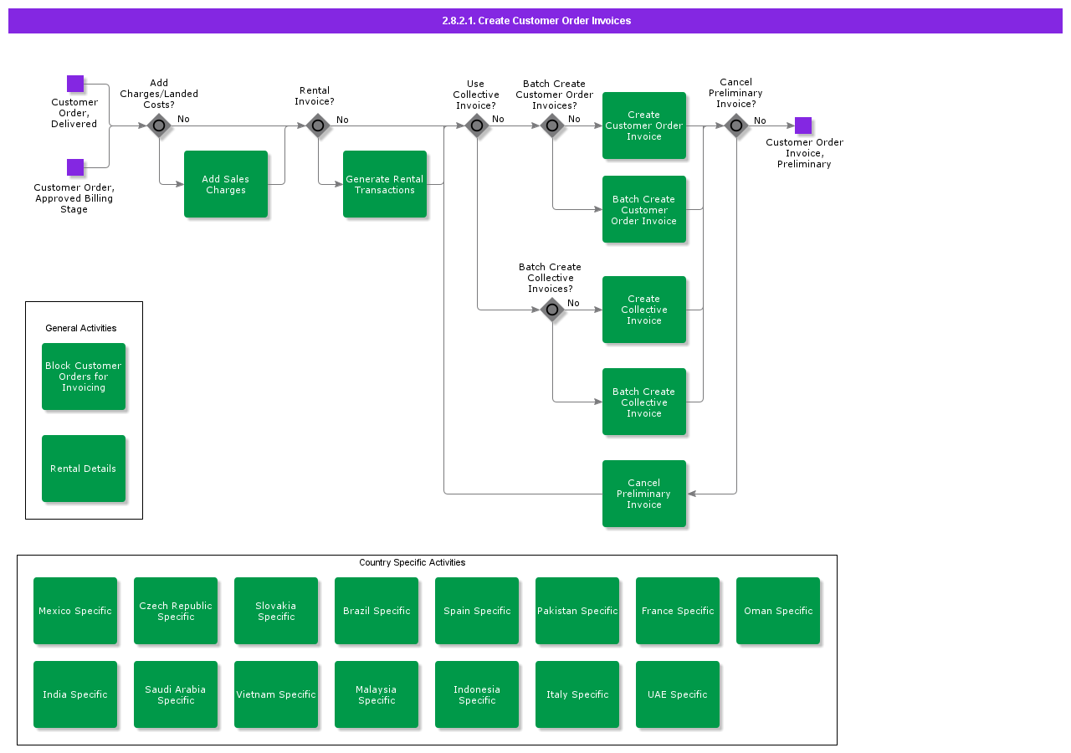Select the Malaysia Specific activity box
1071x753 pixels.
[x=377, y=694]
